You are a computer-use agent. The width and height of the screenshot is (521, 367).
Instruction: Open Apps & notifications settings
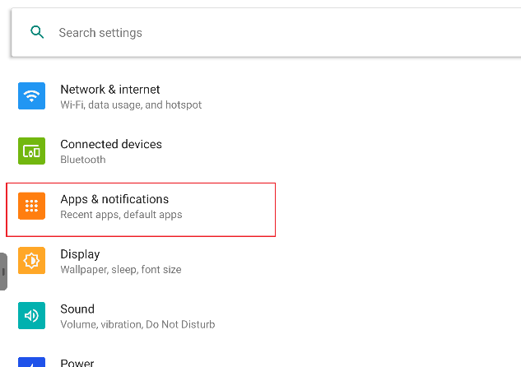tap(114, 199)
